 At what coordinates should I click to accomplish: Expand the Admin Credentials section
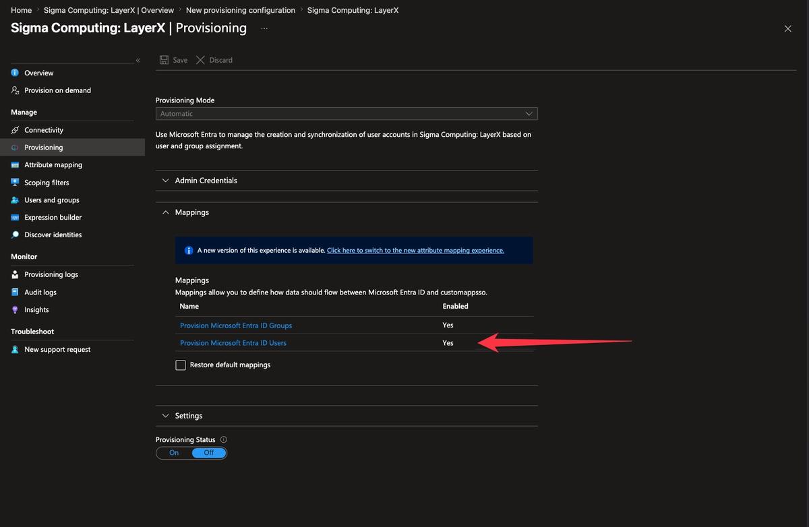point(347,181)
